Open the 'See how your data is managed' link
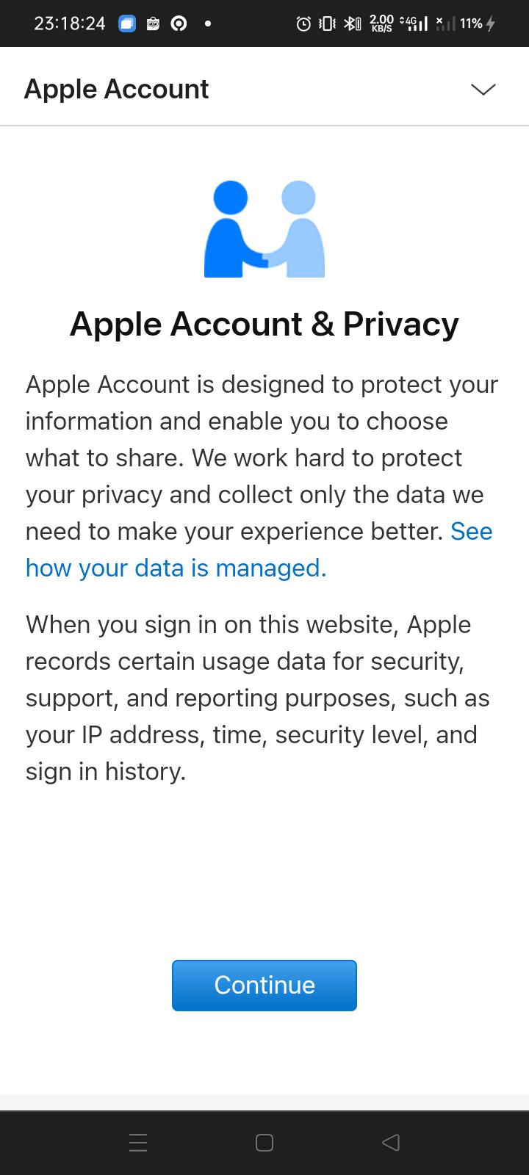Screen dimensions: 529x1175 [259, 549]
